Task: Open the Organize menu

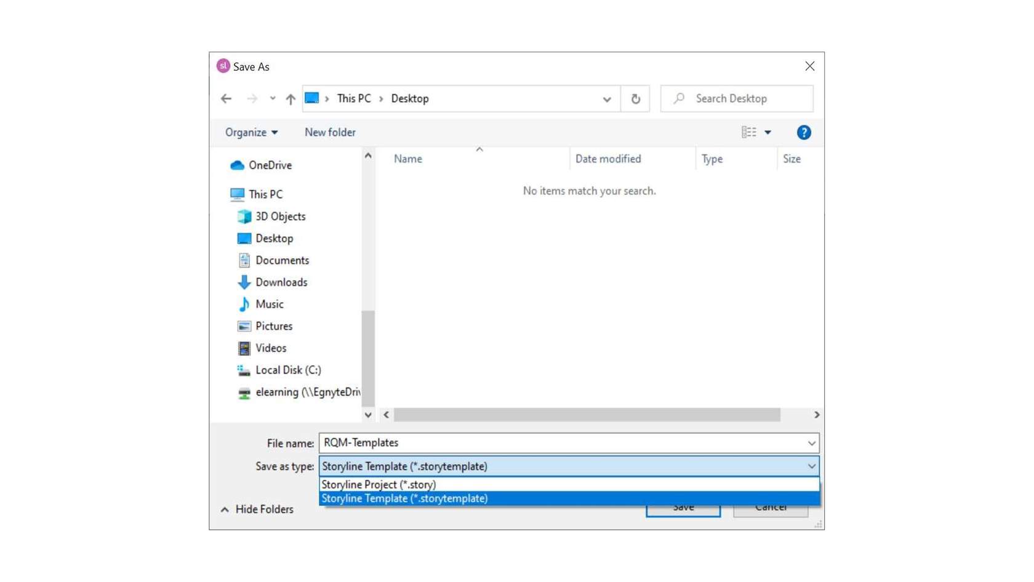Action: pos(251,132)
